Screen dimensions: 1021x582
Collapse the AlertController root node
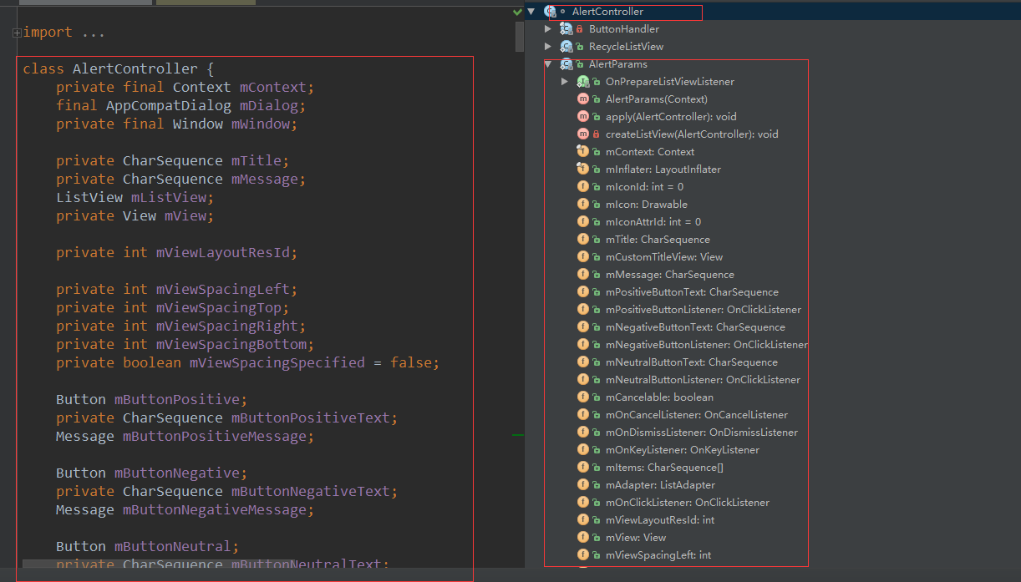pos(531,12)
